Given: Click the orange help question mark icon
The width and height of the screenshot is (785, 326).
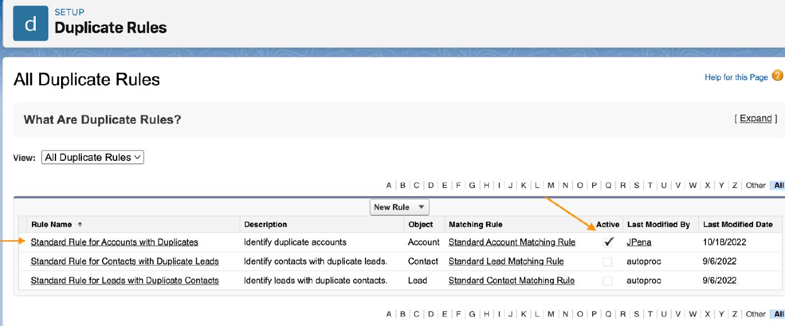Looking at the screenshot, I should pos(777,76).
